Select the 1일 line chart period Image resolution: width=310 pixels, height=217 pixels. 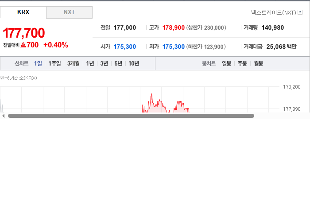pyautogui.click(x=38, y=63)
